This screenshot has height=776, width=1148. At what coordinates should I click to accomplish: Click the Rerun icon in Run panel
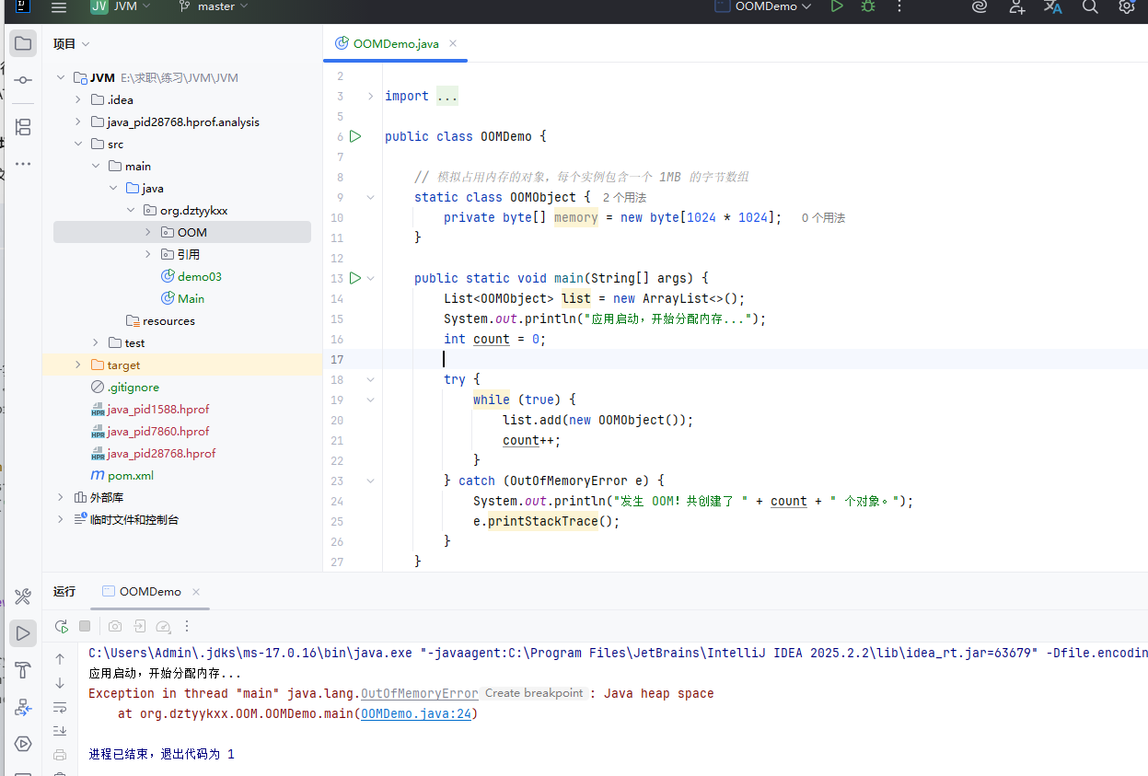(x=61, y=626)
